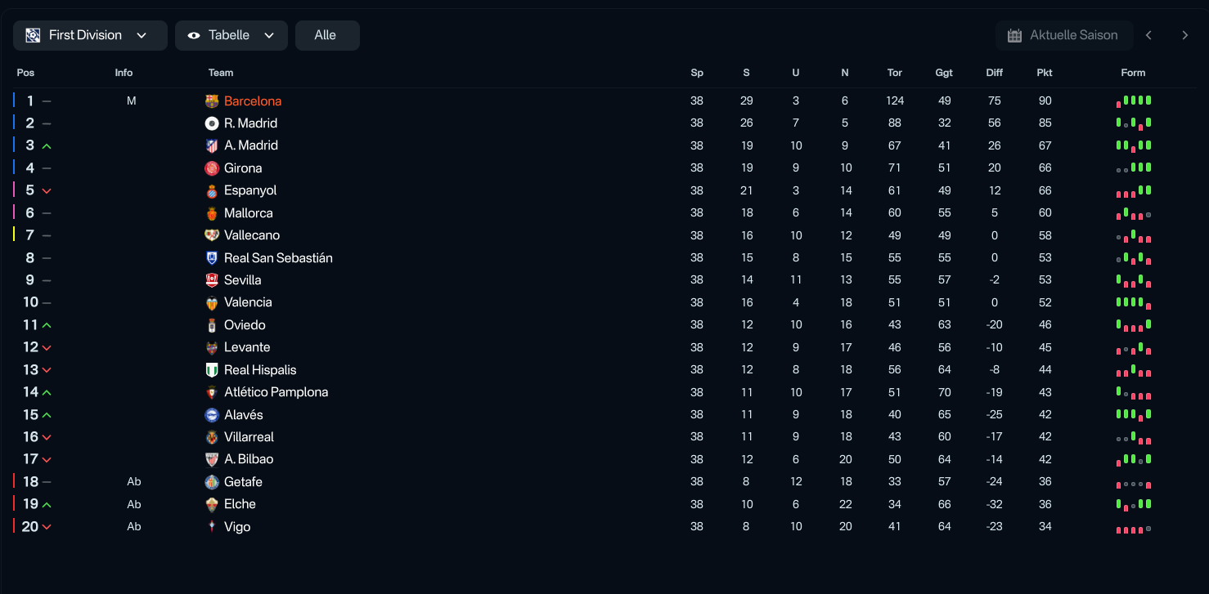Click the calendar icon beside Aktuelle Saison
The height and width of the screenshot is (594, 1209).
[x=1014, y=36]
